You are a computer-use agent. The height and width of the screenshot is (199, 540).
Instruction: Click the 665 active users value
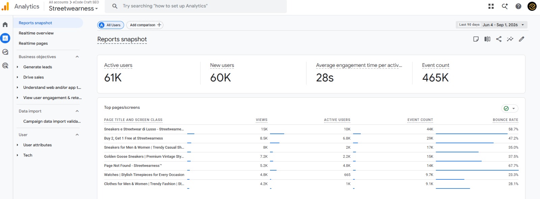(x=347, y=175)
